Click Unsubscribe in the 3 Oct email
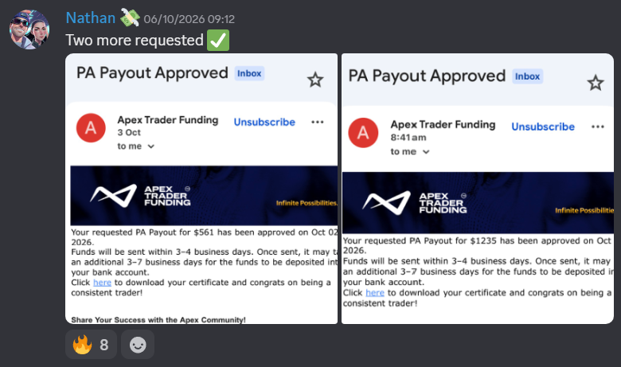This screenshot has width=621, height=367. click(x=264, y=122)
